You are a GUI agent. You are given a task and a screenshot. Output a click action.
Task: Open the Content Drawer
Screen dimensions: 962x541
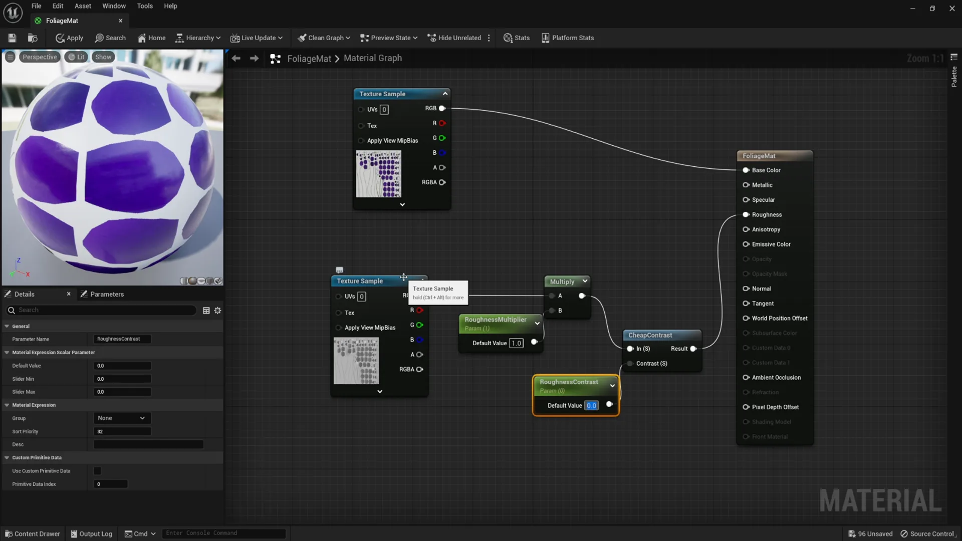point(32,533)
